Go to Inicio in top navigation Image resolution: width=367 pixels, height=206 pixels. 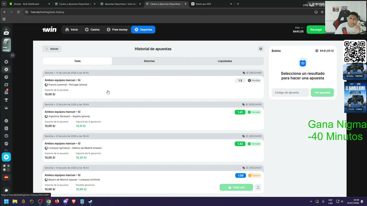71,29
